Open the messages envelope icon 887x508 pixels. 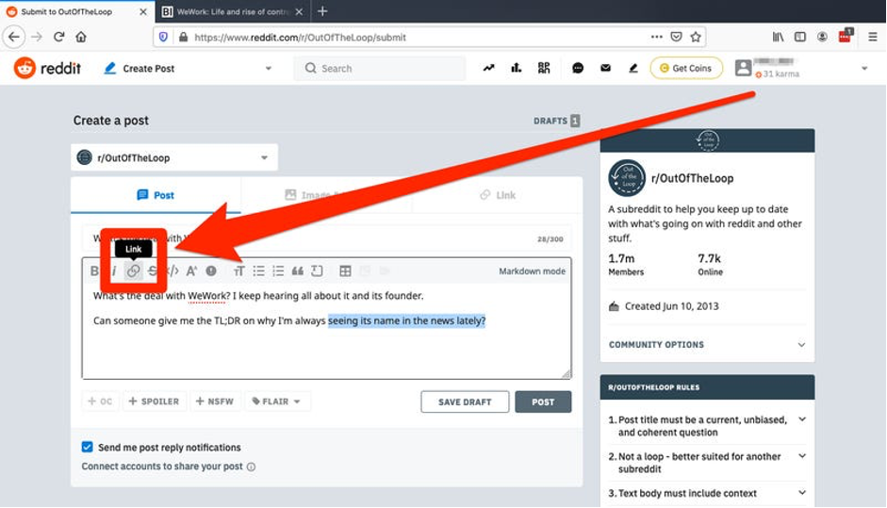(x=605, y=68)
